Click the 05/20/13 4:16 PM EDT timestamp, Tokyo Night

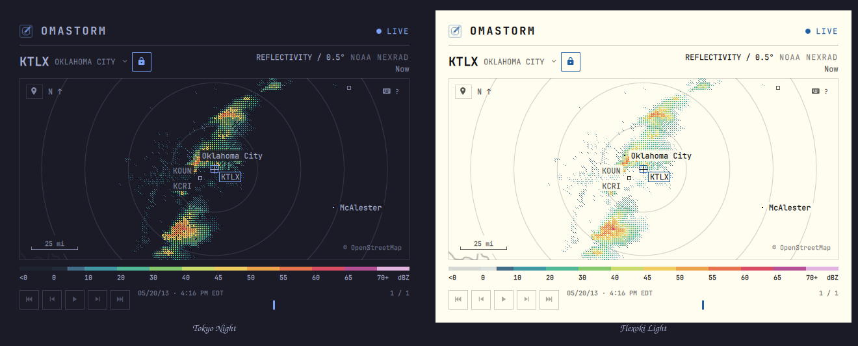(181, 293)
